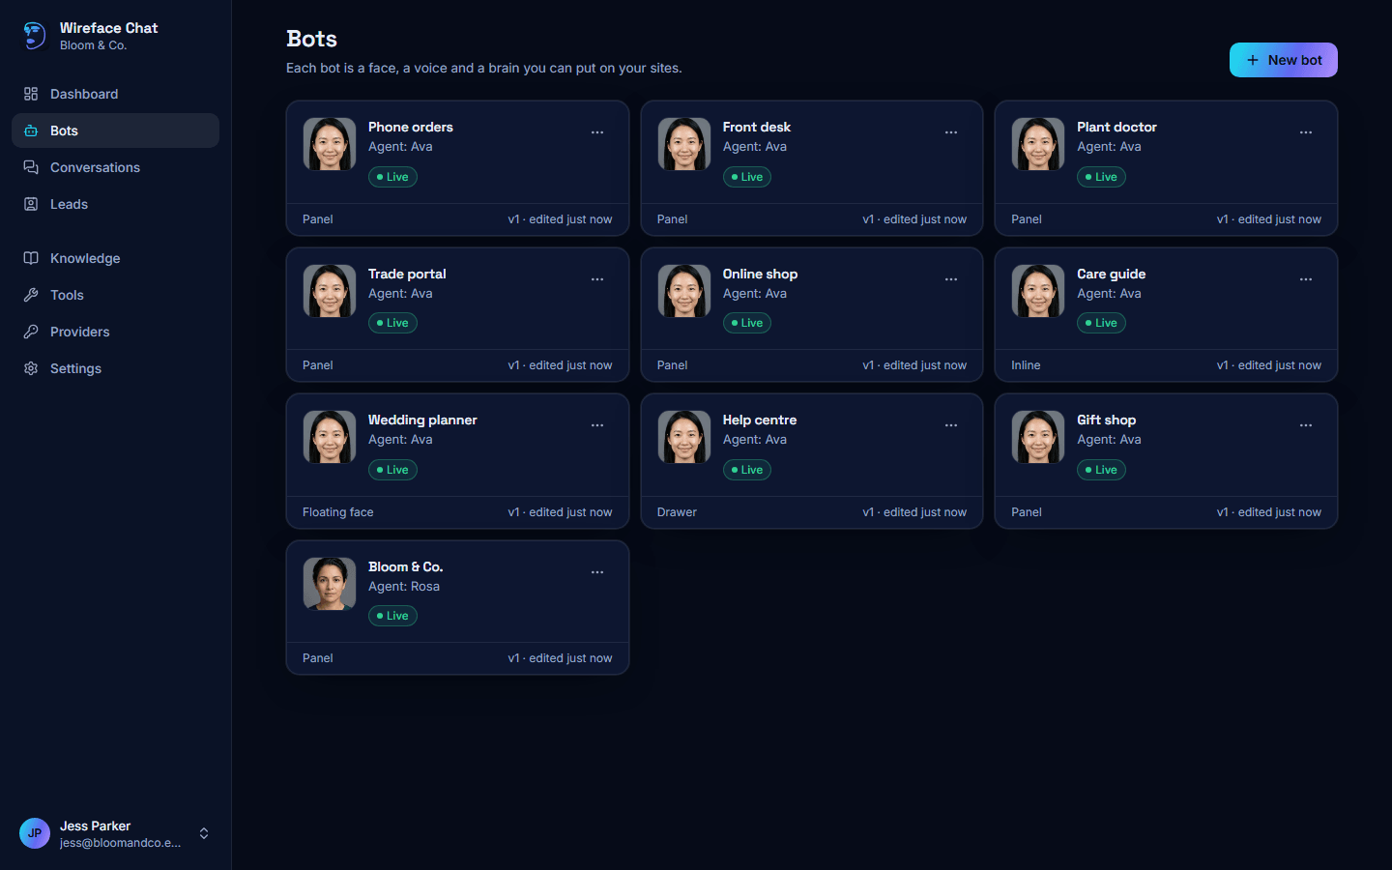Expand the Jess Parker account switcher

(x=204, y=833)
